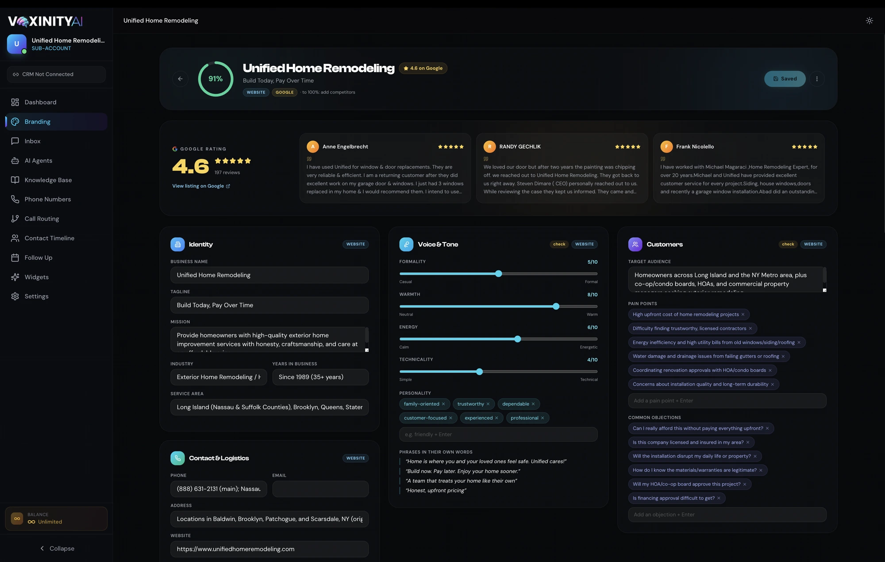
Task: Click the check badge in Voice & Tone
Action: click(x=559, y=244)
